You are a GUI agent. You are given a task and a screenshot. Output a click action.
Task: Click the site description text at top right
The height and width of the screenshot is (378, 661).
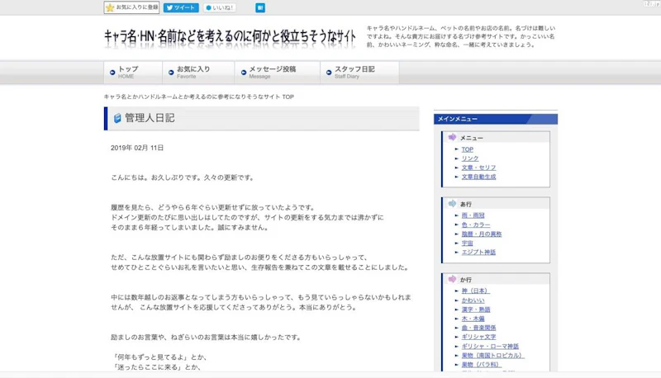(x=461, y=36)
